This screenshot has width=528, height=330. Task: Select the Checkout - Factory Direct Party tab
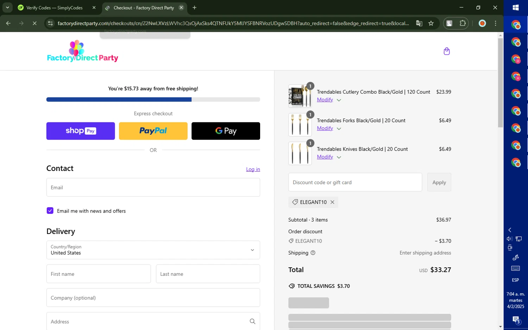pos(144,7)
